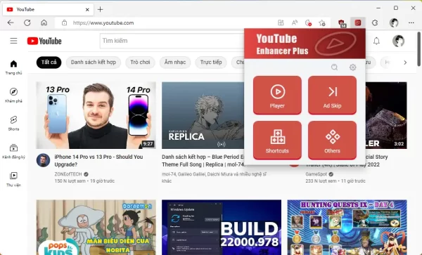Open the Build 22000.978 video thumbnail
This screenshot has height=255, width=422.
[222, 228]
